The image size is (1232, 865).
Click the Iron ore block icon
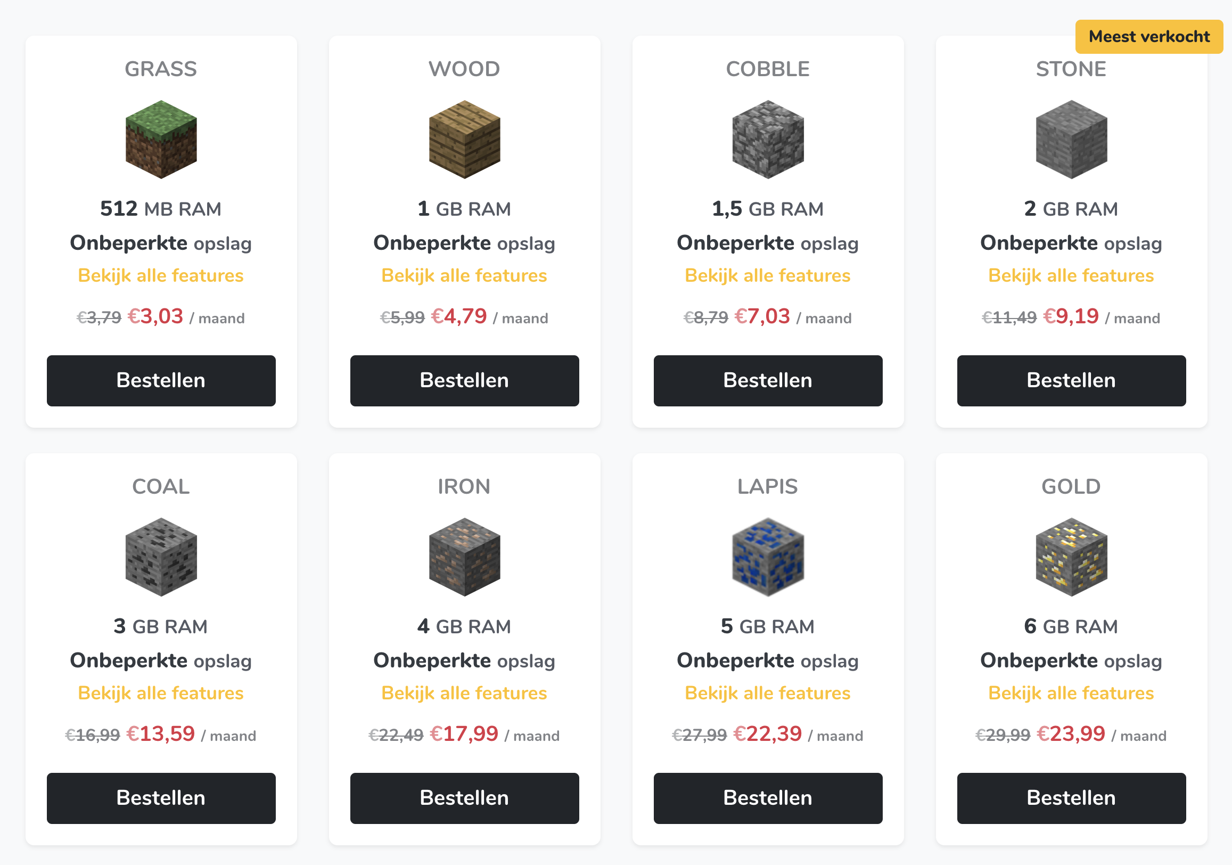tap(464, 557)
